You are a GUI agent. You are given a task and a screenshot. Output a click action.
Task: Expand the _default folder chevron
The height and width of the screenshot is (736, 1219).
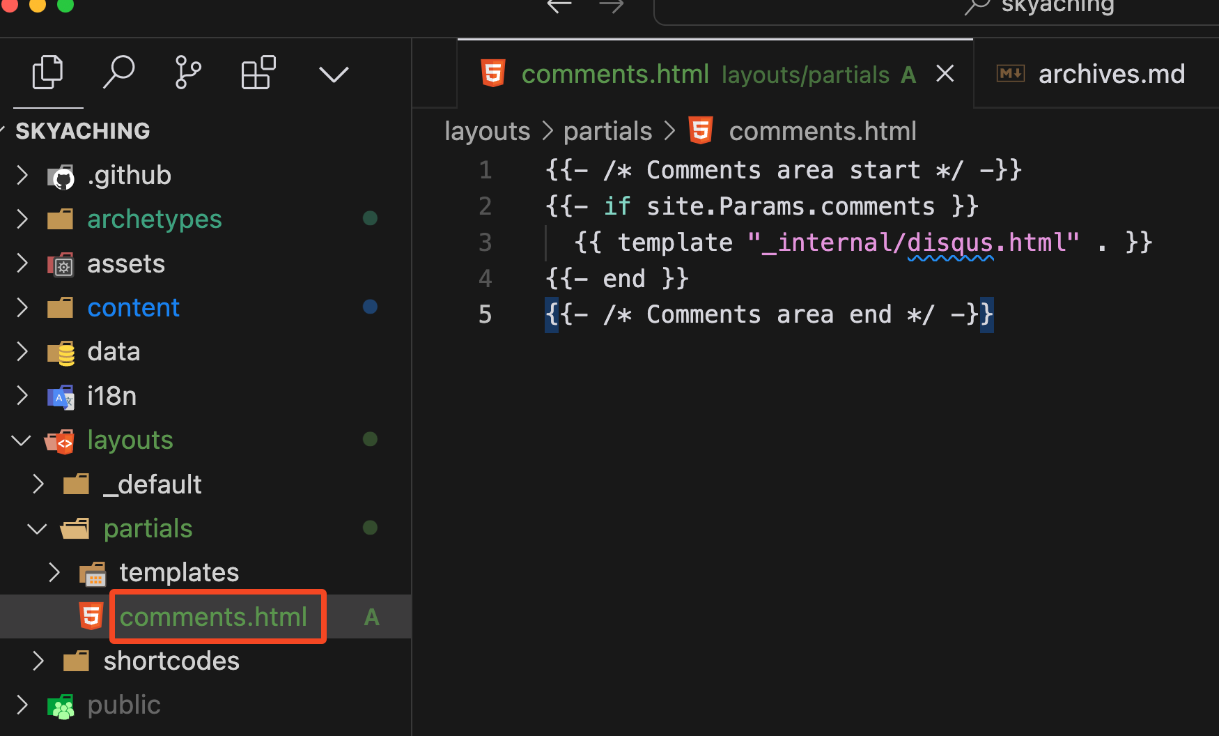tap(38, 484)
